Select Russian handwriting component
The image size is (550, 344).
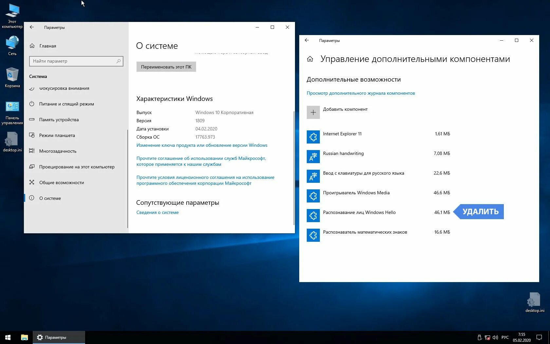click(378, 157)
